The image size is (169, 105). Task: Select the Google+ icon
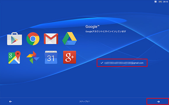[70, 57]
